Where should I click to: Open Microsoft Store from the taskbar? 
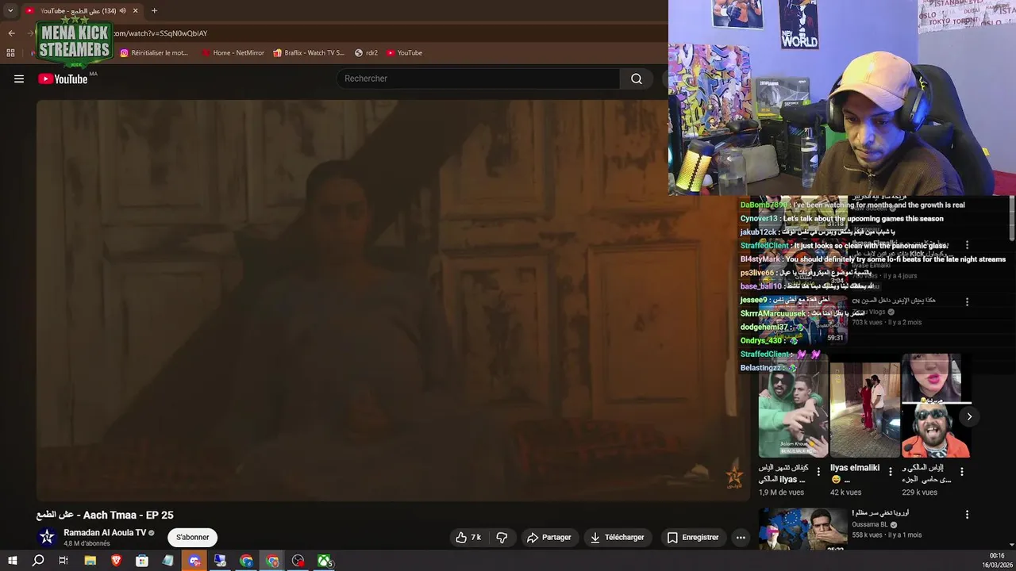142,561
